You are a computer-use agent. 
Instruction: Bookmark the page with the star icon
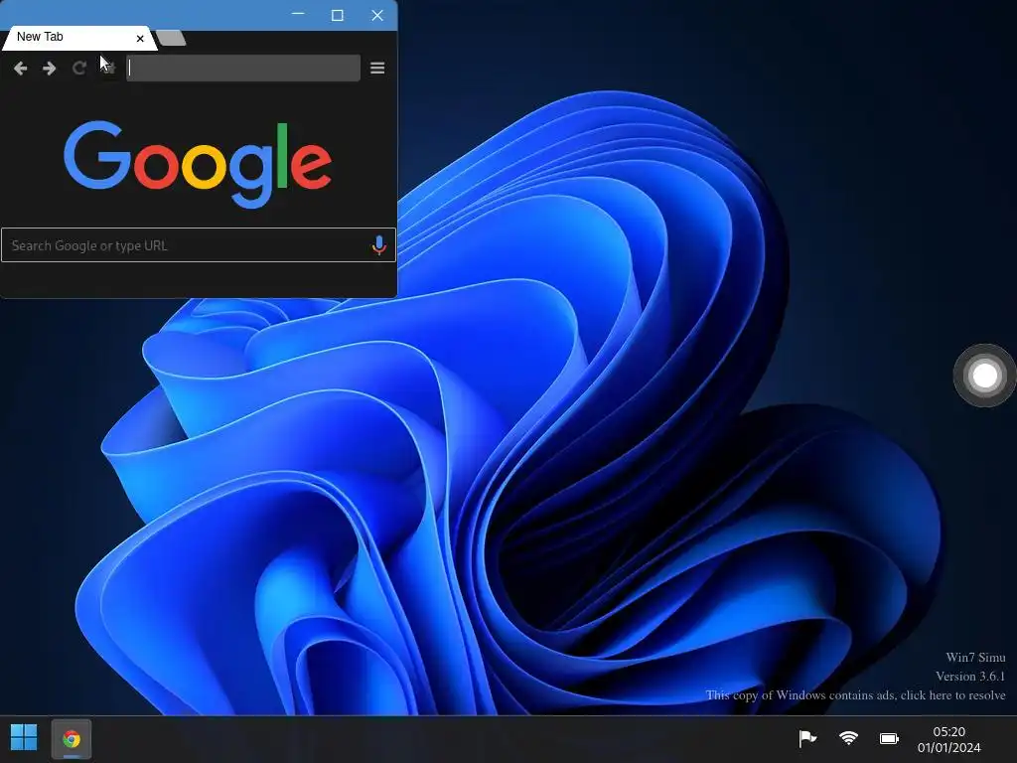109,69
